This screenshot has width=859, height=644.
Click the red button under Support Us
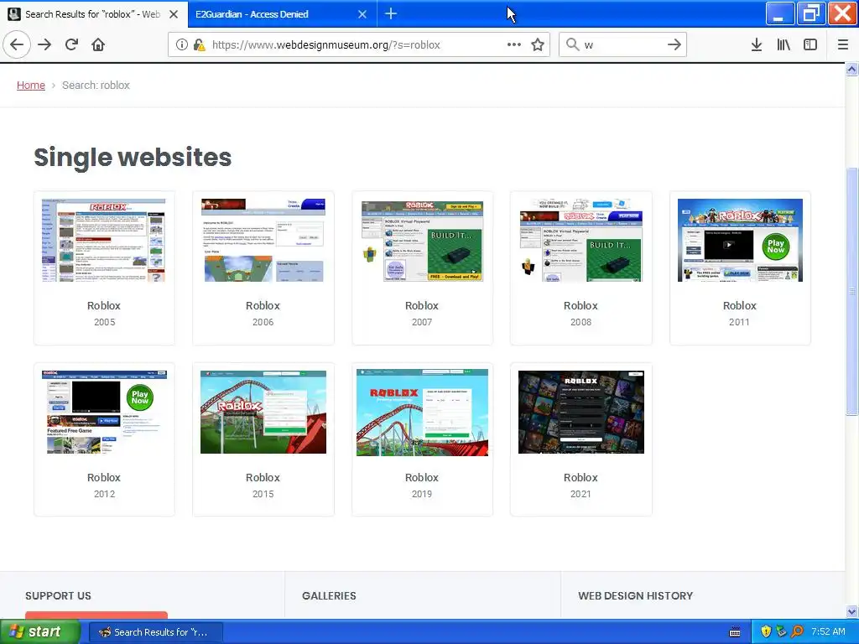pos(96,615)
